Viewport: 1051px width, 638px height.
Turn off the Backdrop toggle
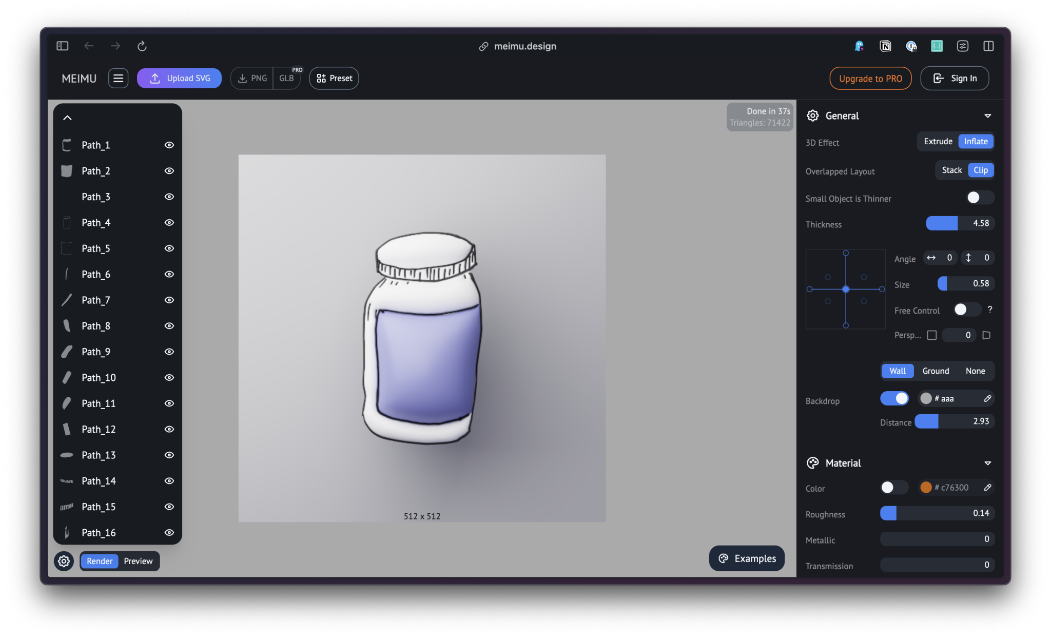point(894,398)
